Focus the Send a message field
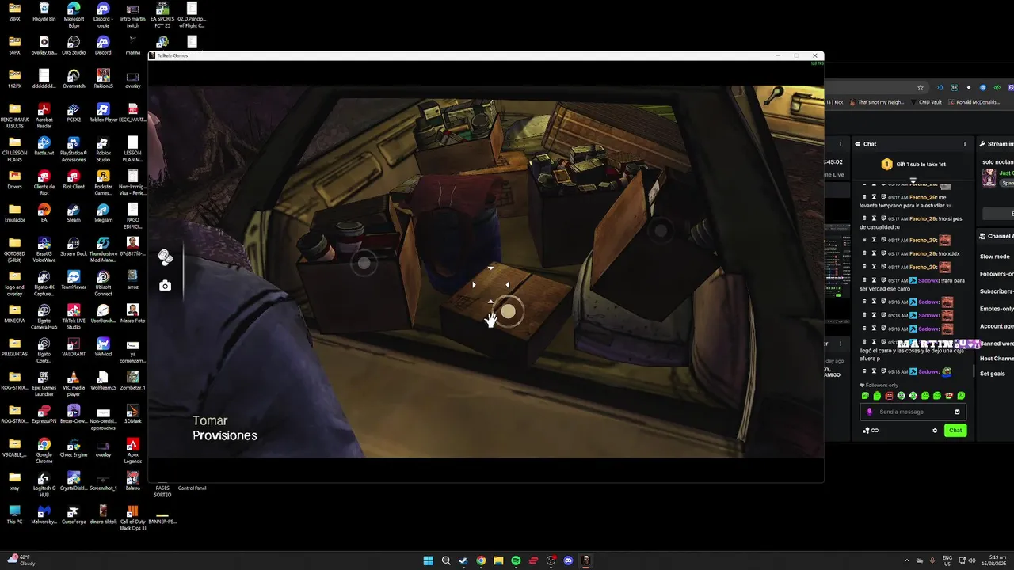The height and width of the screenshot is (570, 1014). coord(913,412)
